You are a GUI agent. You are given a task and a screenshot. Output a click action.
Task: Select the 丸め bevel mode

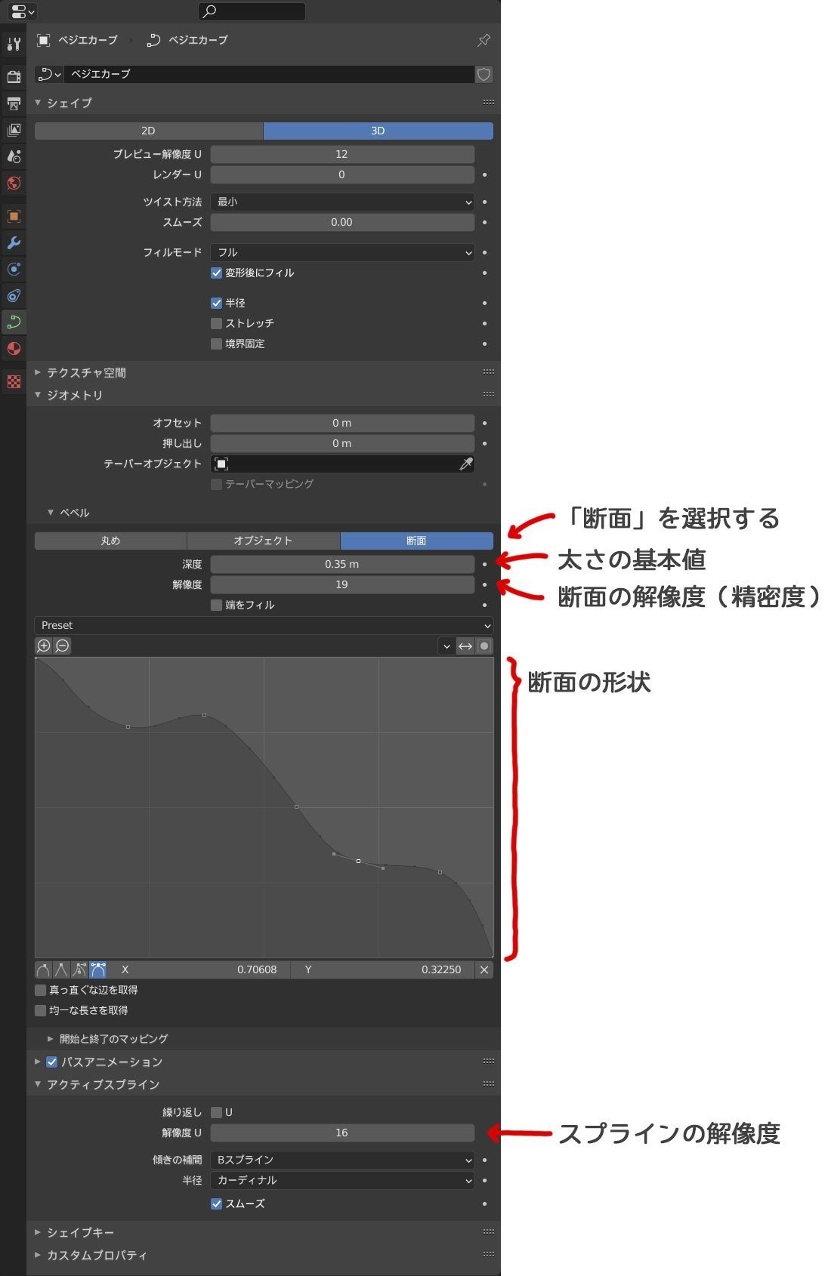pyautogui.click(x=110, y=541)
